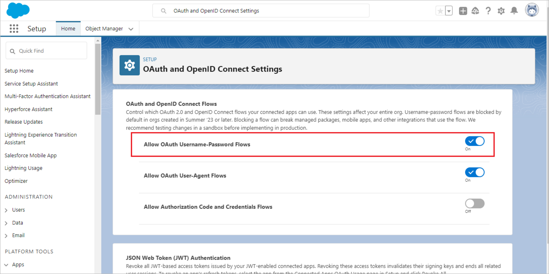This screenshot has width=549, height=274.
Task: Click the OAuth and OpenID Connect Flows heading
Action: 171,104
